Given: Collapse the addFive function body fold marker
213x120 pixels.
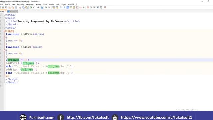Looking at the screenshot, I should coord(5,37).
